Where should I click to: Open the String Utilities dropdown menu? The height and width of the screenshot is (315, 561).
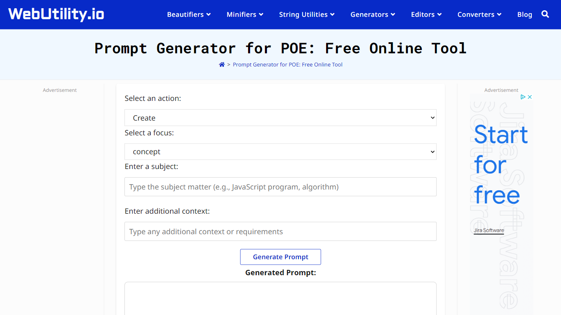[x=306, y=14]
